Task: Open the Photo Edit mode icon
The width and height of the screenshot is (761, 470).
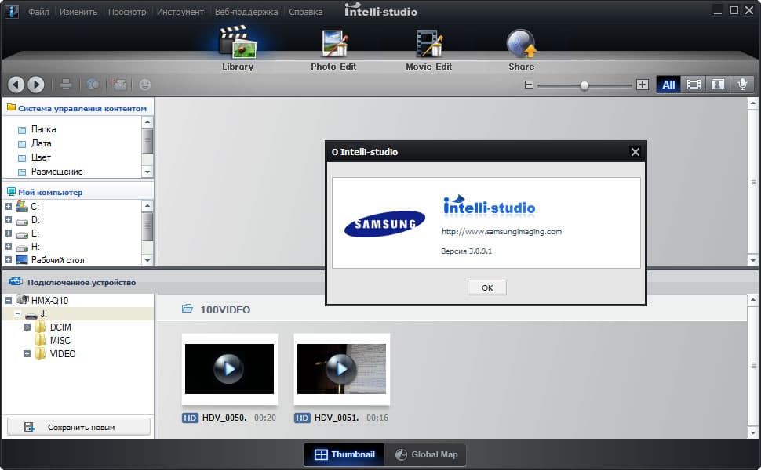Action: click(334, 45)
